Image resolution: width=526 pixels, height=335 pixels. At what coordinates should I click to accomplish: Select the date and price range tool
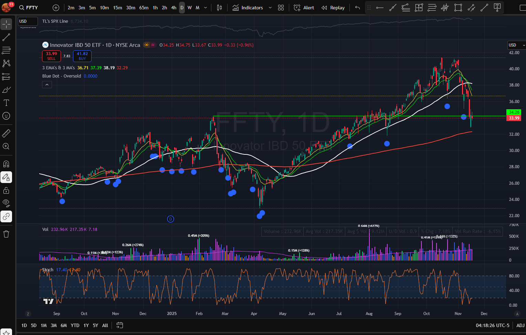[x=419, y=8]
